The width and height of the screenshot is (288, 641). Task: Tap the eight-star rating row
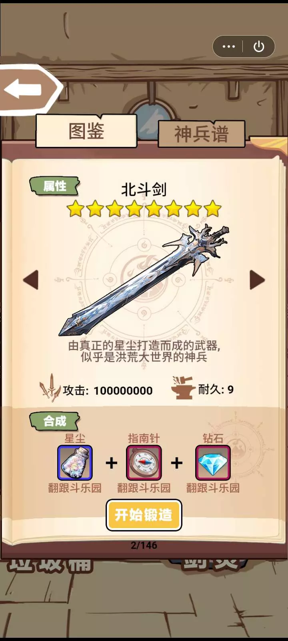point(144,209)
